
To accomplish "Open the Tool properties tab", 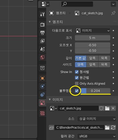I will (x=42, y=14).
